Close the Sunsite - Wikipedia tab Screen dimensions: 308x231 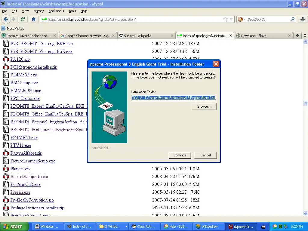[x=172, y=35]
